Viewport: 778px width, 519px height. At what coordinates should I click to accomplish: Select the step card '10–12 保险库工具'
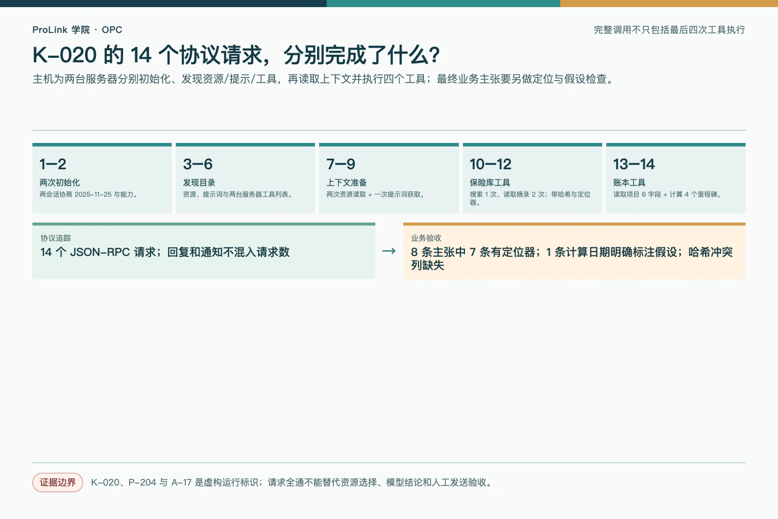point(532,178)
